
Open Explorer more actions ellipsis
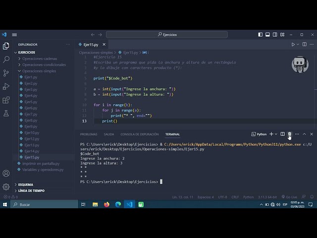pos(68,44)
